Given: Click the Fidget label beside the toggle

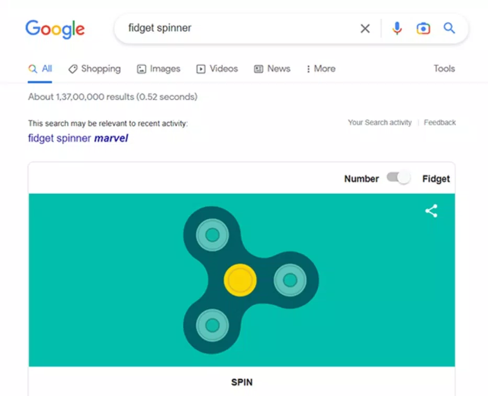Looking at the screenshot, I should [x=436, y=178].
